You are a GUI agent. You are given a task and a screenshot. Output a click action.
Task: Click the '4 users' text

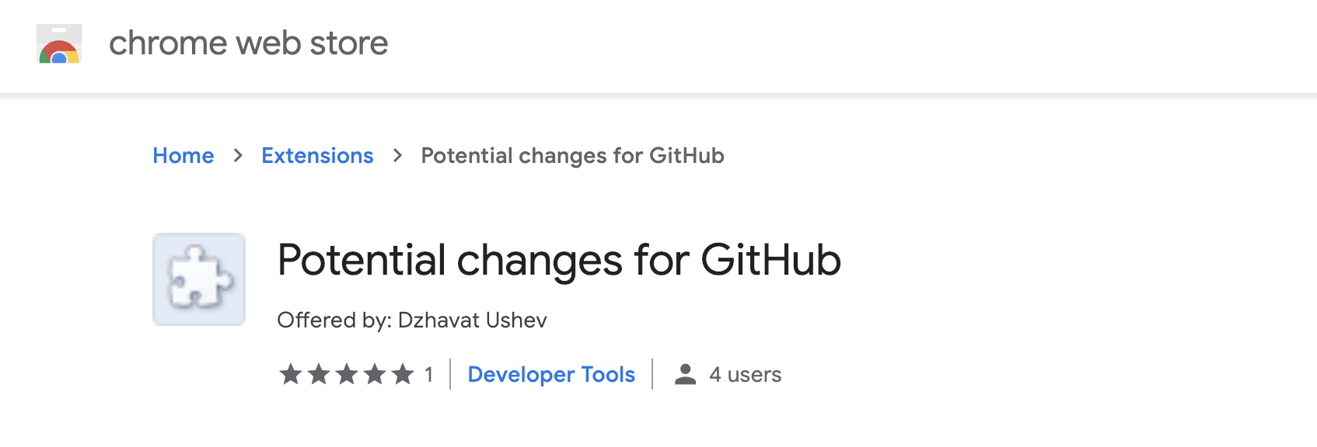click(x=745, y=375)
